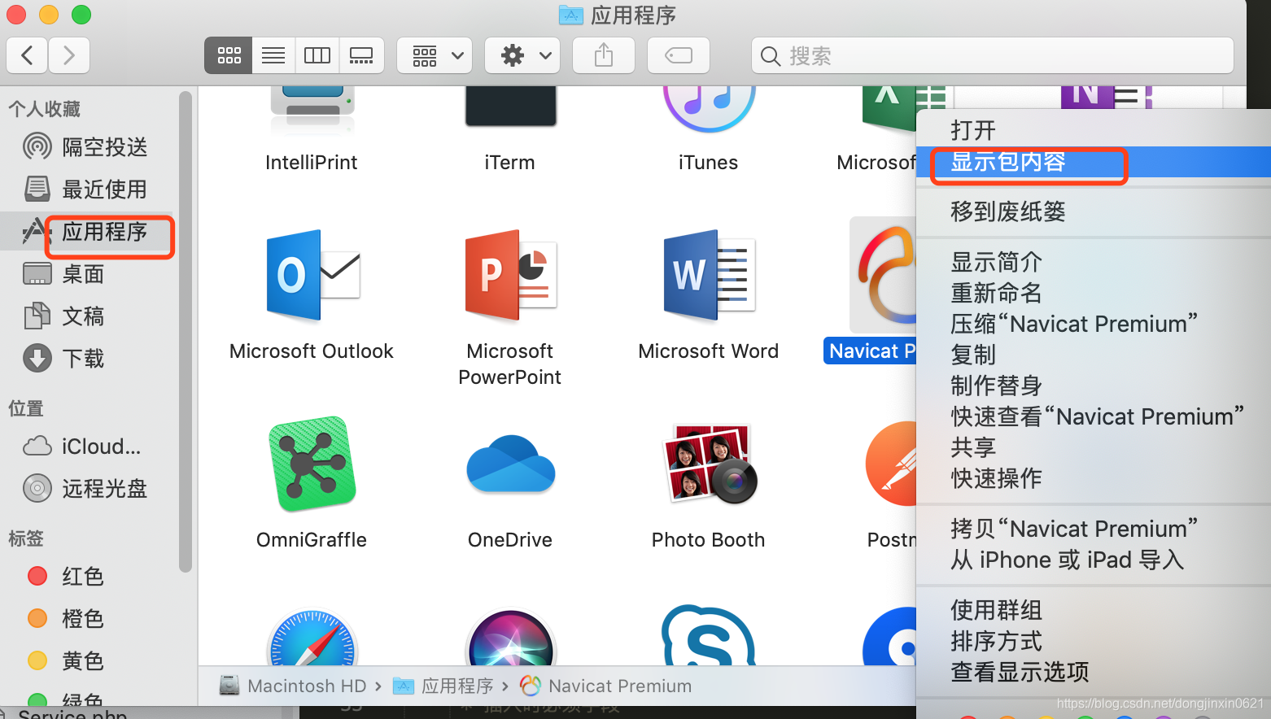The width and height of the screenshot is (1271, 719).
Task: Select the Microsoft PowerPoint icon
Action: 510,276
